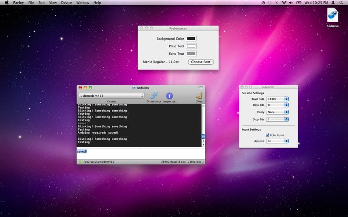
Task: Close the Arduino window with red button
Action: 80,88
